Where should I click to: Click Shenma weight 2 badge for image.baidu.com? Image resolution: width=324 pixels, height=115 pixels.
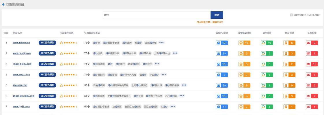click(289, 64)
